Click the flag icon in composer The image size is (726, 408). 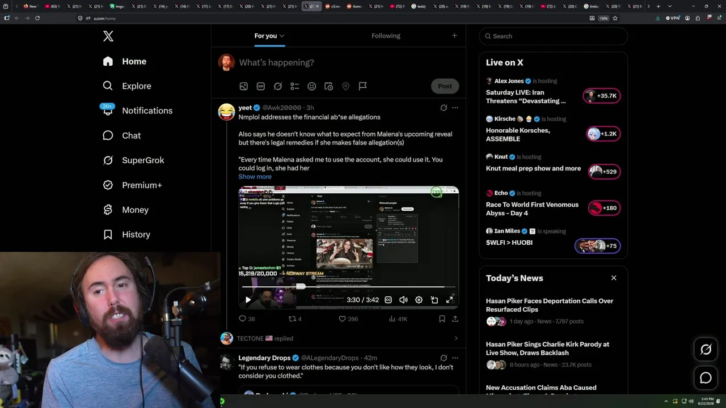pyautogui.click(x=363, y=86)
